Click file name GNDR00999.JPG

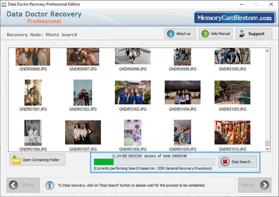click(x=183, y=69)
